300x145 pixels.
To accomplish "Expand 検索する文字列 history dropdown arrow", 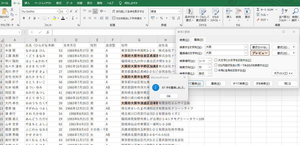I will (x=245, y=47).
